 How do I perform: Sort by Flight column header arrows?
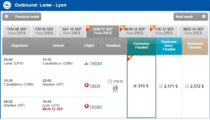pos(97,46)
